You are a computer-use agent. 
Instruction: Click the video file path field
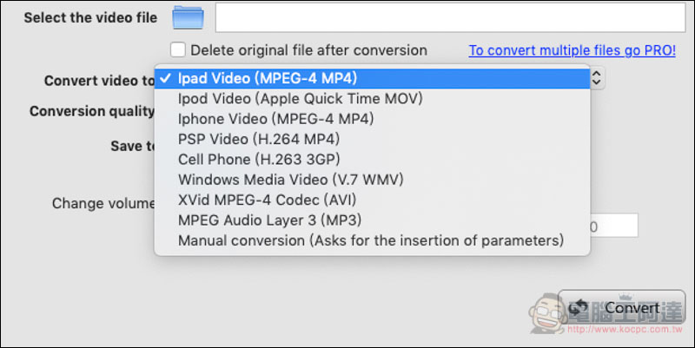450,17
